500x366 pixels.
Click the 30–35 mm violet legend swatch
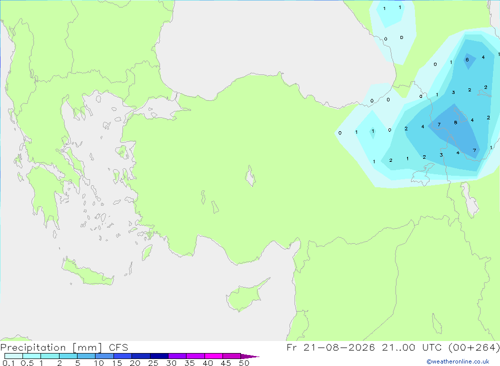pos(177,356)
